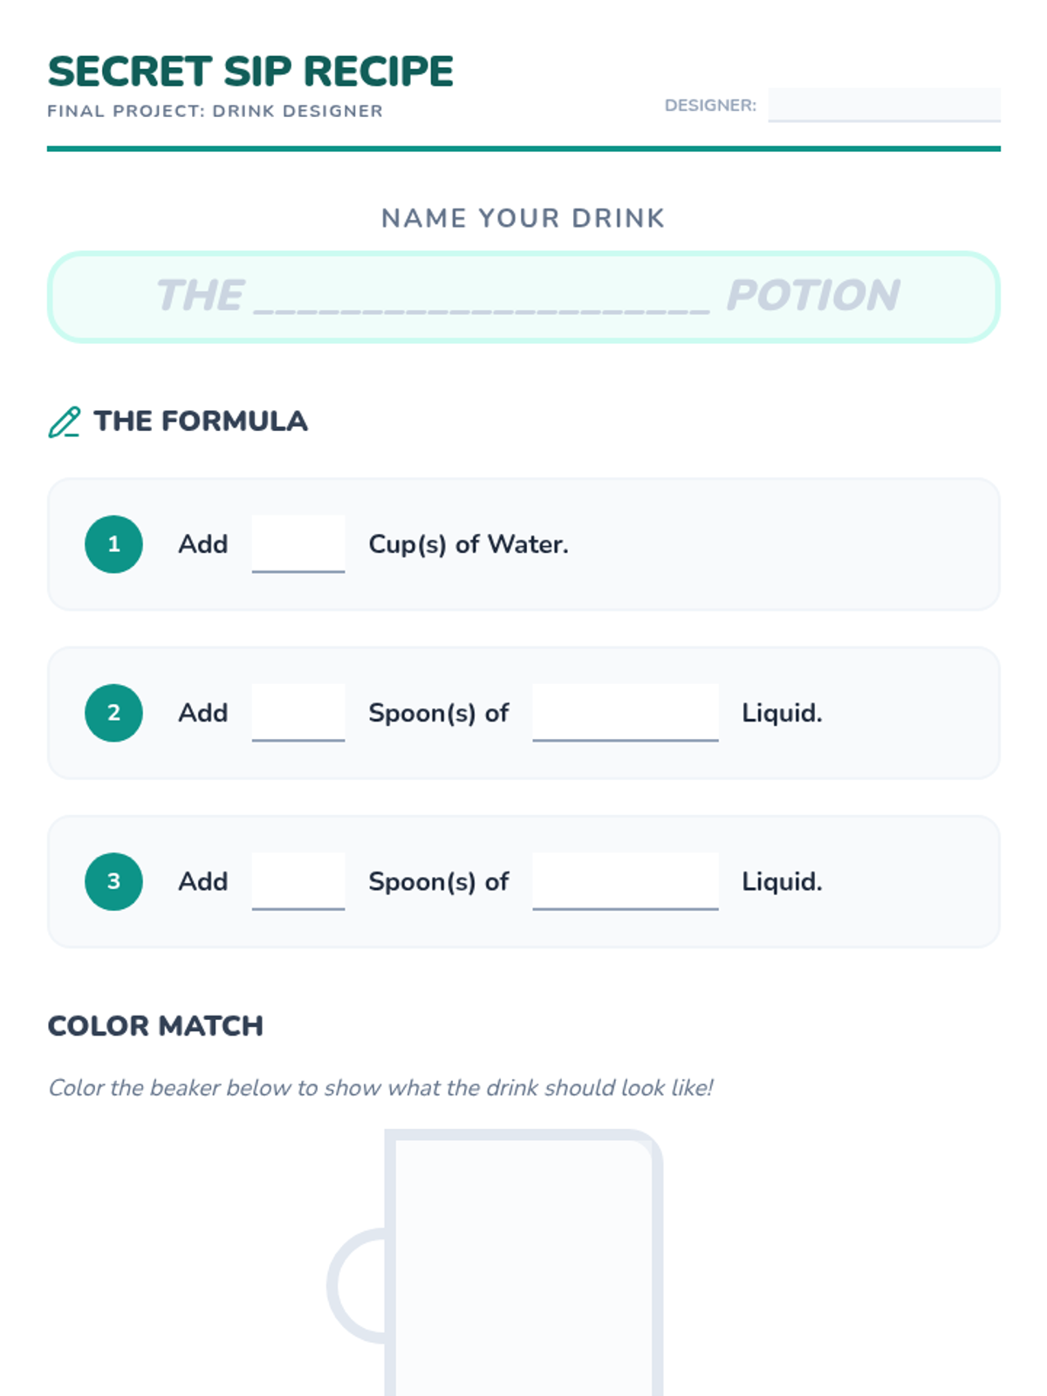Click the pencil icon beside The Formula

coord(64,422)
